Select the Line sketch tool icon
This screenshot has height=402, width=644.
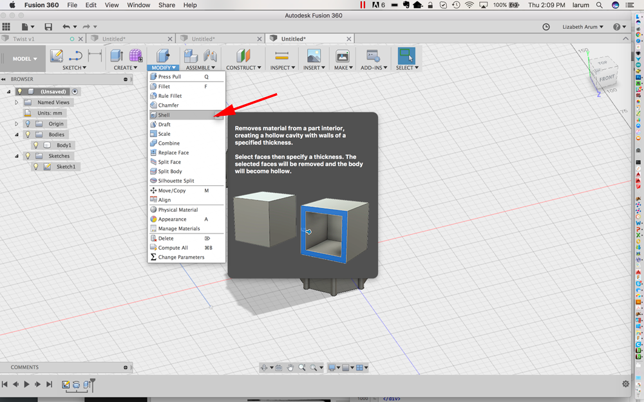point(75,56)
